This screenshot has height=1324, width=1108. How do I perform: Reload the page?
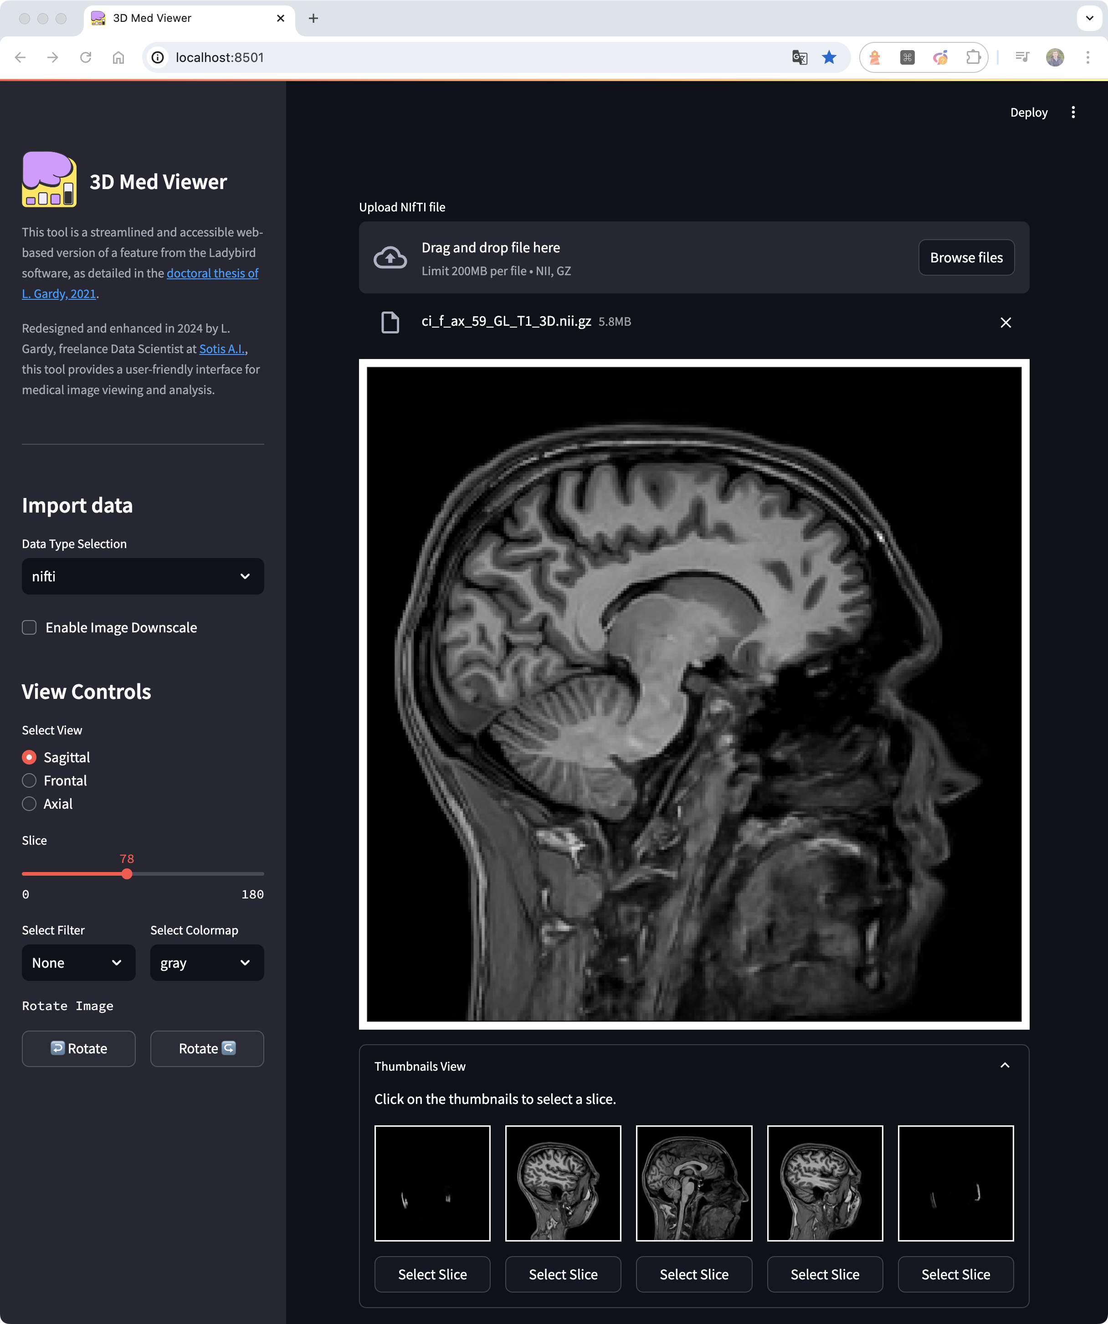click(86, 57)
